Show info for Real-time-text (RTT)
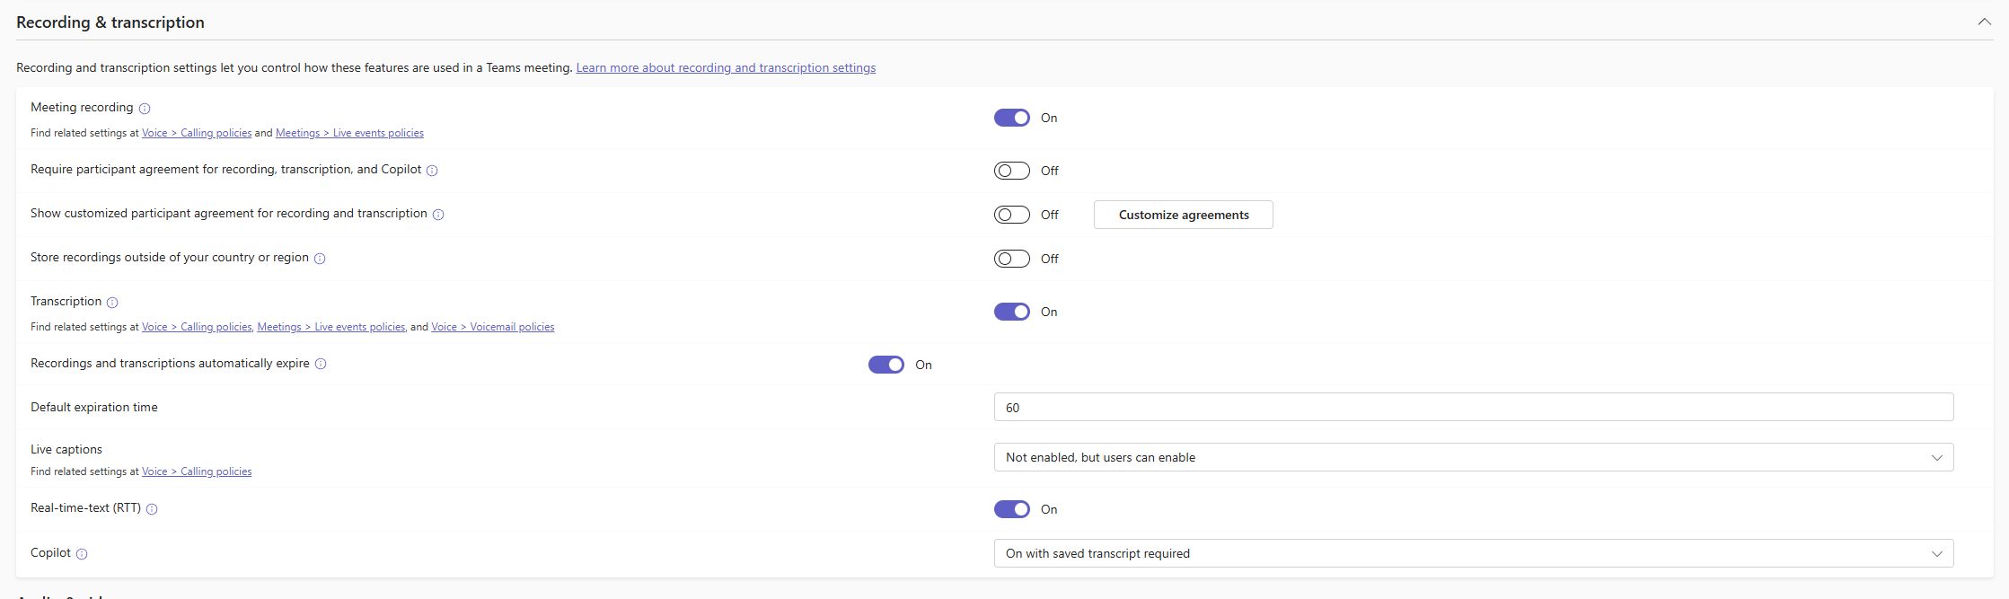The height and width of the screenshot is (599, 2009). pos(152,509)
